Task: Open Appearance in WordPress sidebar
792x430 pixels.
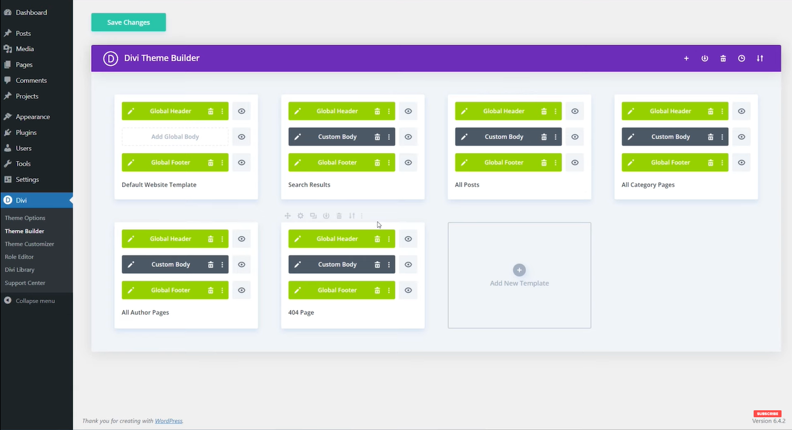Action: pyautogui.click(x=33, y=117)
